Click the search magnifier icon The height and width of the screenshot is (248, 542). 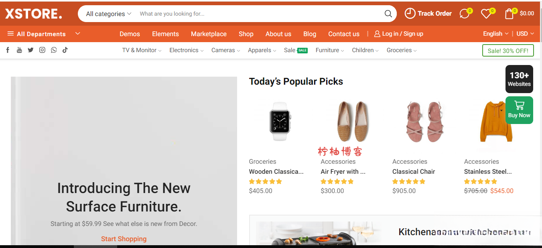pos(388,13)
